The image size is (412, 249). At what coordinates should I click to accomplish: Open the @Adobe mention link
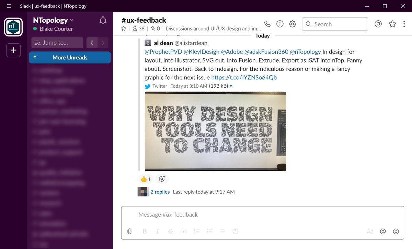232,52
